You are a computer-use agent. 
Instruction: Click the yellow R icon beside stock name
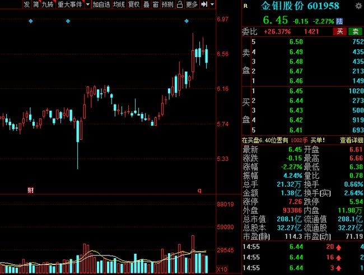(246, 6)
